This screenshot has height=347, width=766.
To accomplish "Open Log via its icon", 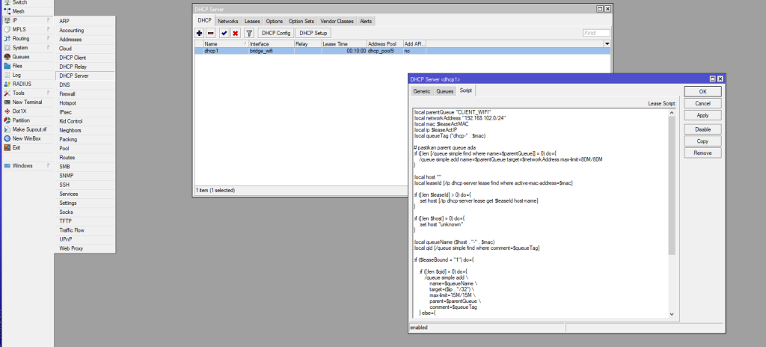I will pyautogui.click(x=7, y=75).
